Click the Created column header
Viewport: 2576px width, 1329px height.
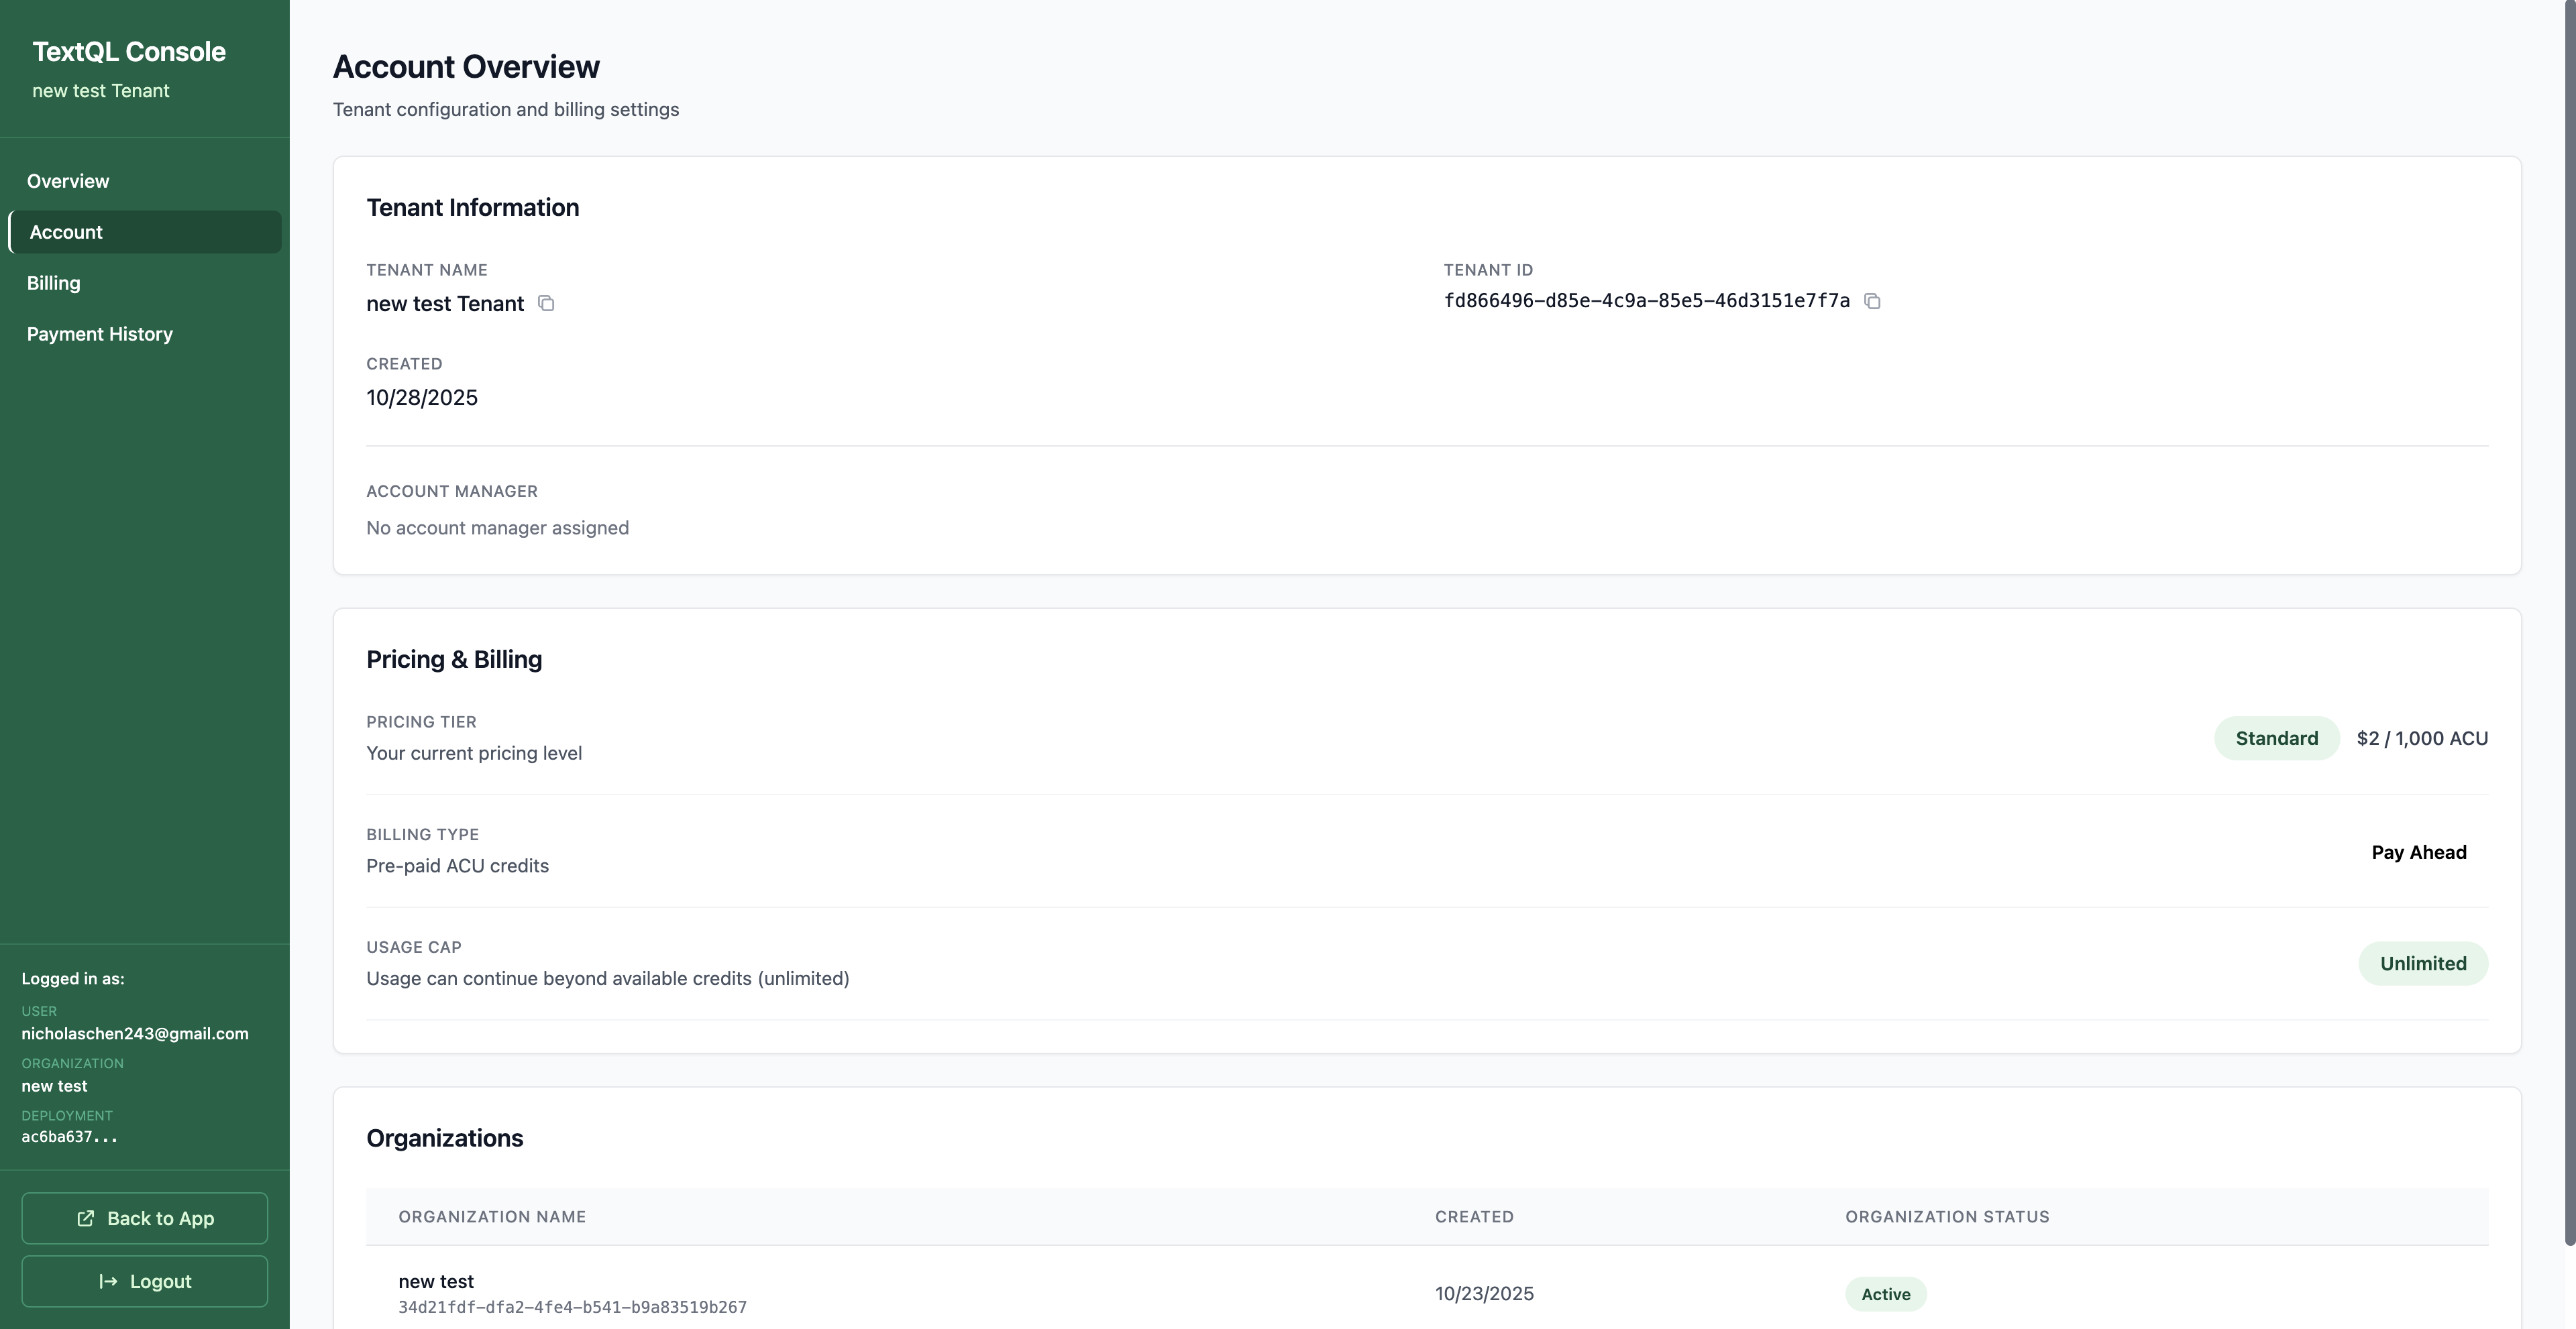pyautogui.click(x=1474, y=1216)
